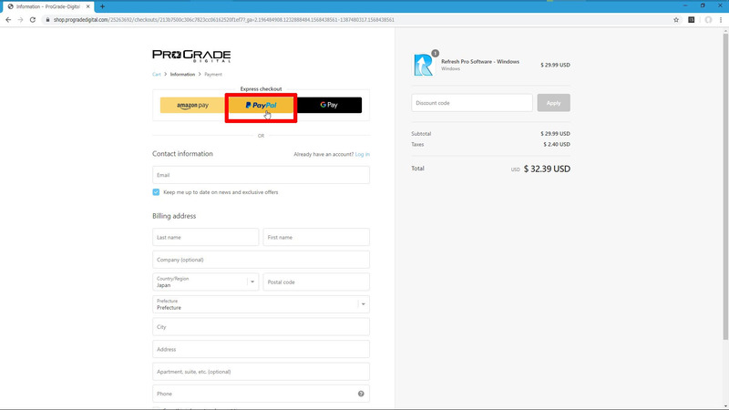Click the ProGrade Digital logo
The height and width of the screenshot is (410, 729).
pos(191,56)
